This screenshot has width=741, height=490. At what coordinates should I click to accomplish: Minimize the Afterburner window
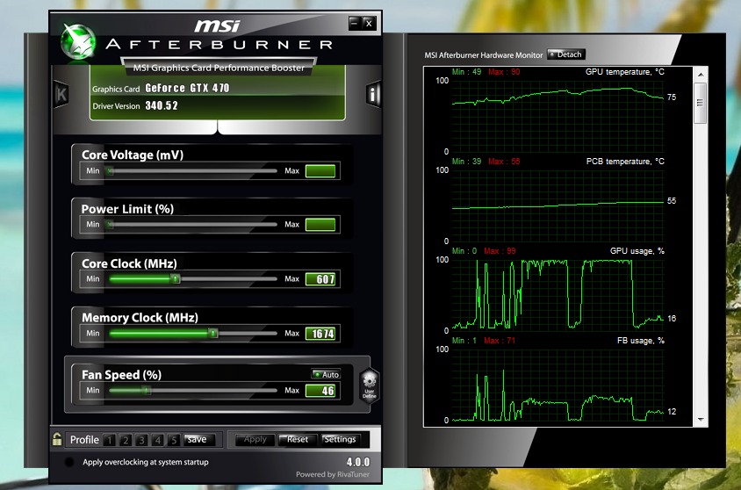click(x=355, y=23)
